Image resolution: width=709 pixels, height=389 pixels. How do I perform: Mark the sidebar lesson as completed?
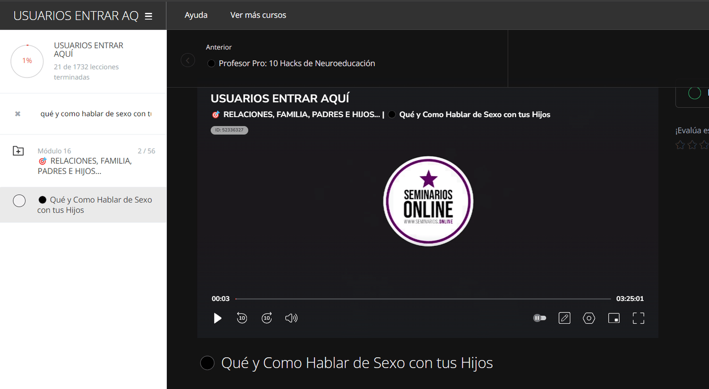pyautogui.click(x=19, y=201)
